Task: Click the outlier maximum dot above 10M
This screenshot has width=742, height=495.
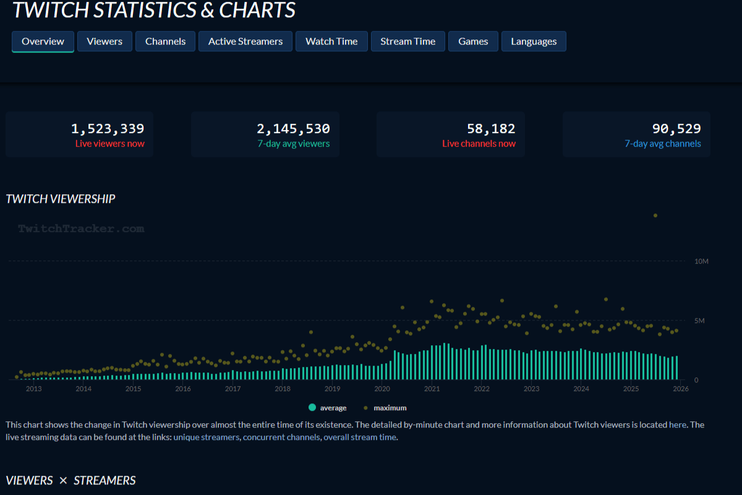Action: click(x=655, y=215)
